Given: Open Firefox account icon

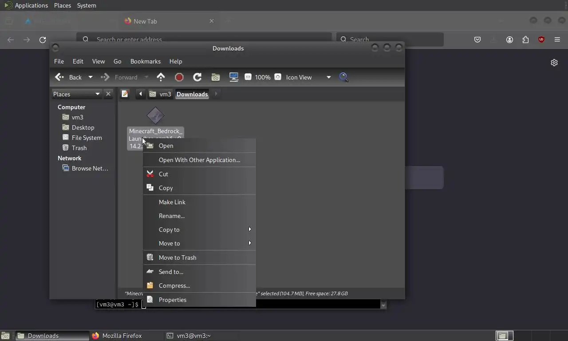Looking at the screenshot, I should [509, 40].
